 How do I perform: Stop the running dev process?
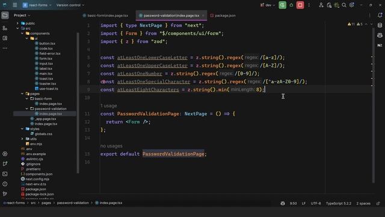click(300, 5)
